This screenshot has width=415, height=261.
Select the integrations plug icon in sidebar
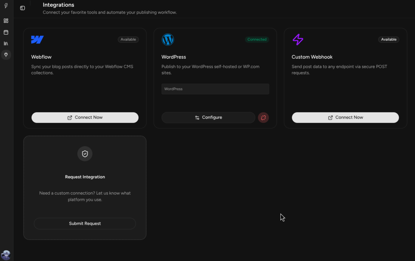point(6,55)
